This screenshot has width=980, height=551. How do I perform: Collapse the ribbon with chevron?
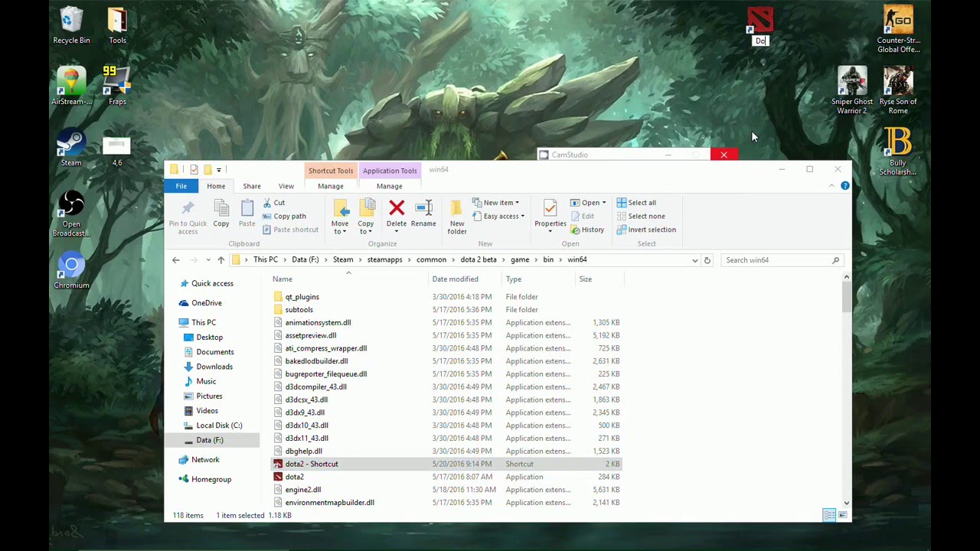coord(831,186)
